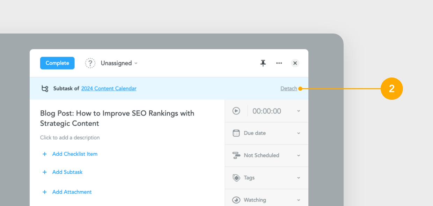Mark the task as Complete
Image resolution: width=433 pixels, height=206 pixels.
57,63
